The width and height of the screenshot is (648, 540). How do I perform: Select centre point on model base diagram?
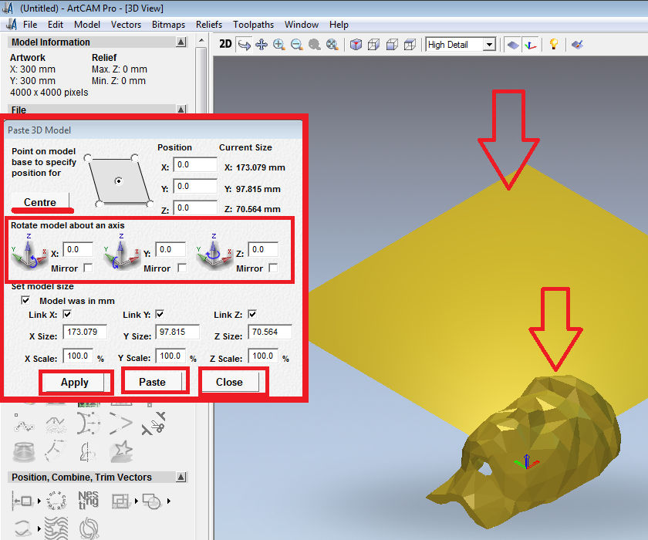click(x=119, y=181)
